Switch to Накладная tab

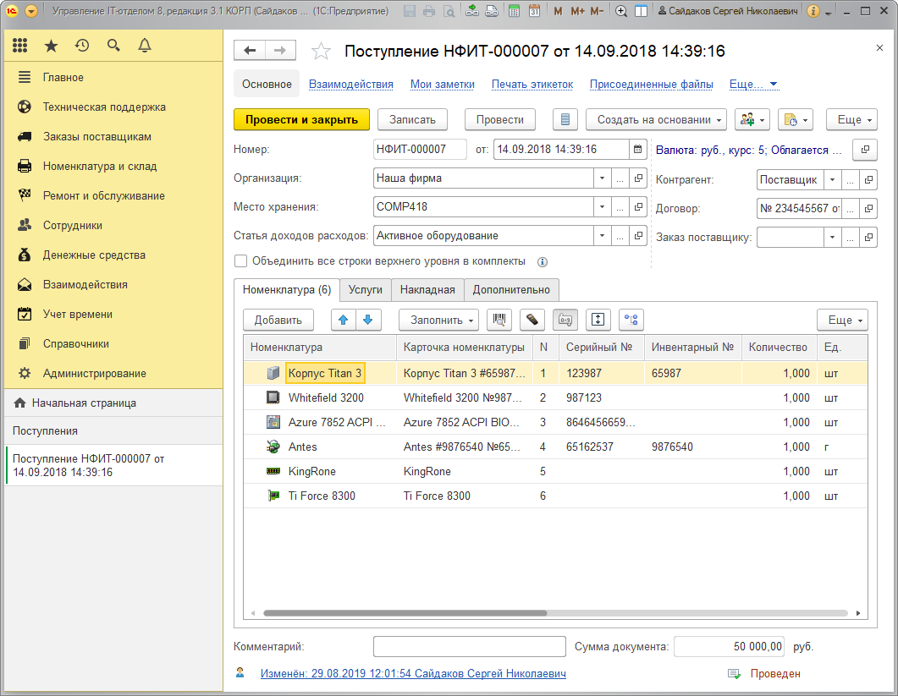coord(427,290)
